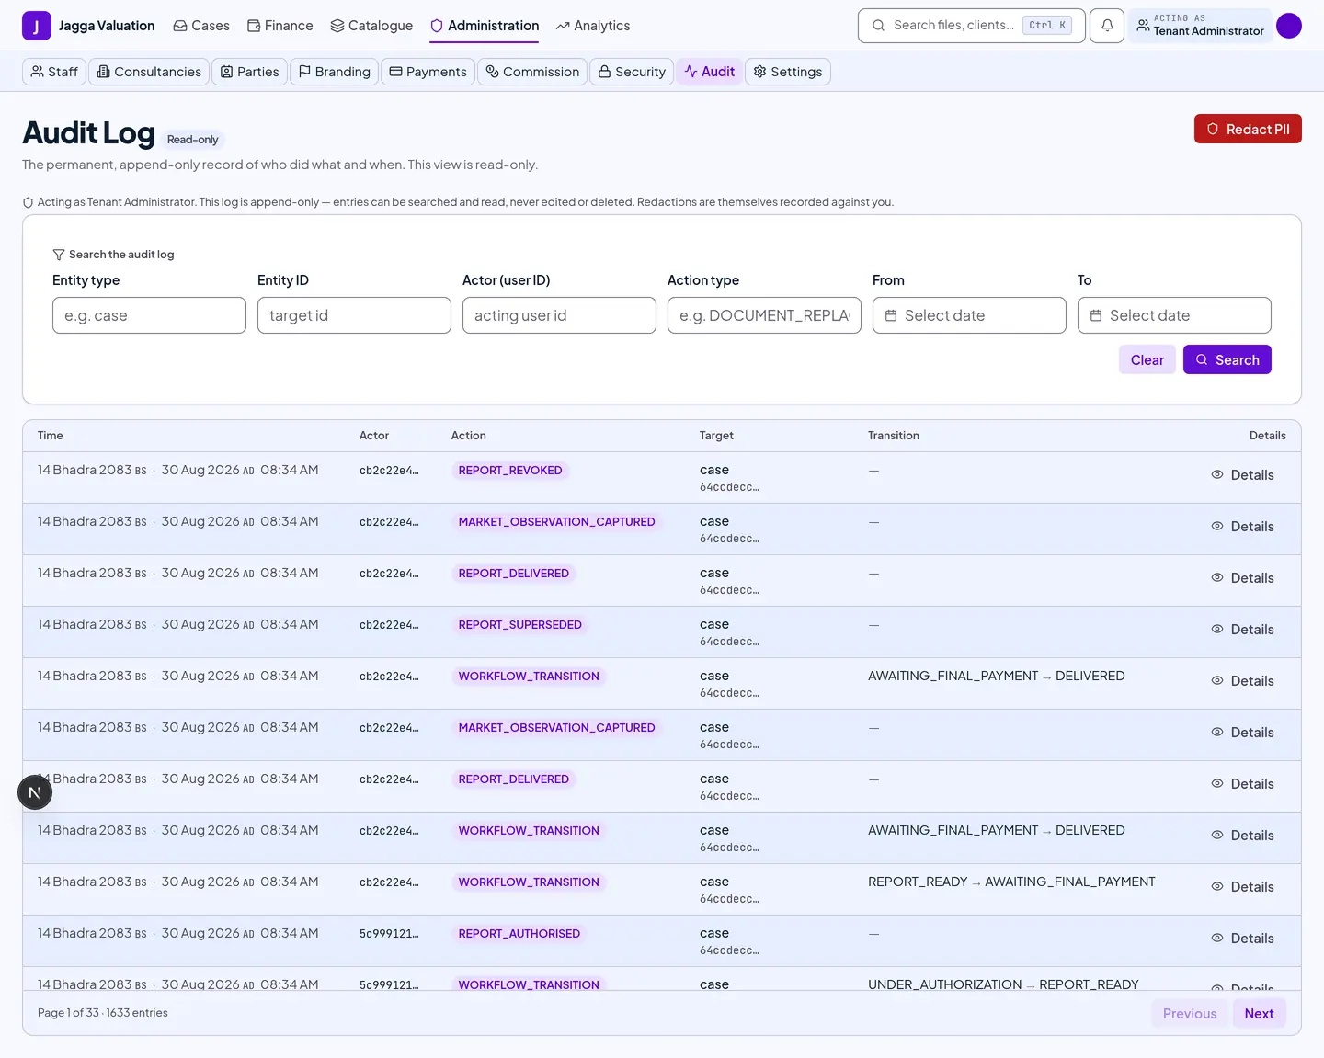Open the Cases menu
This screenshot has width=1324, height=1058.
(201, 26)
